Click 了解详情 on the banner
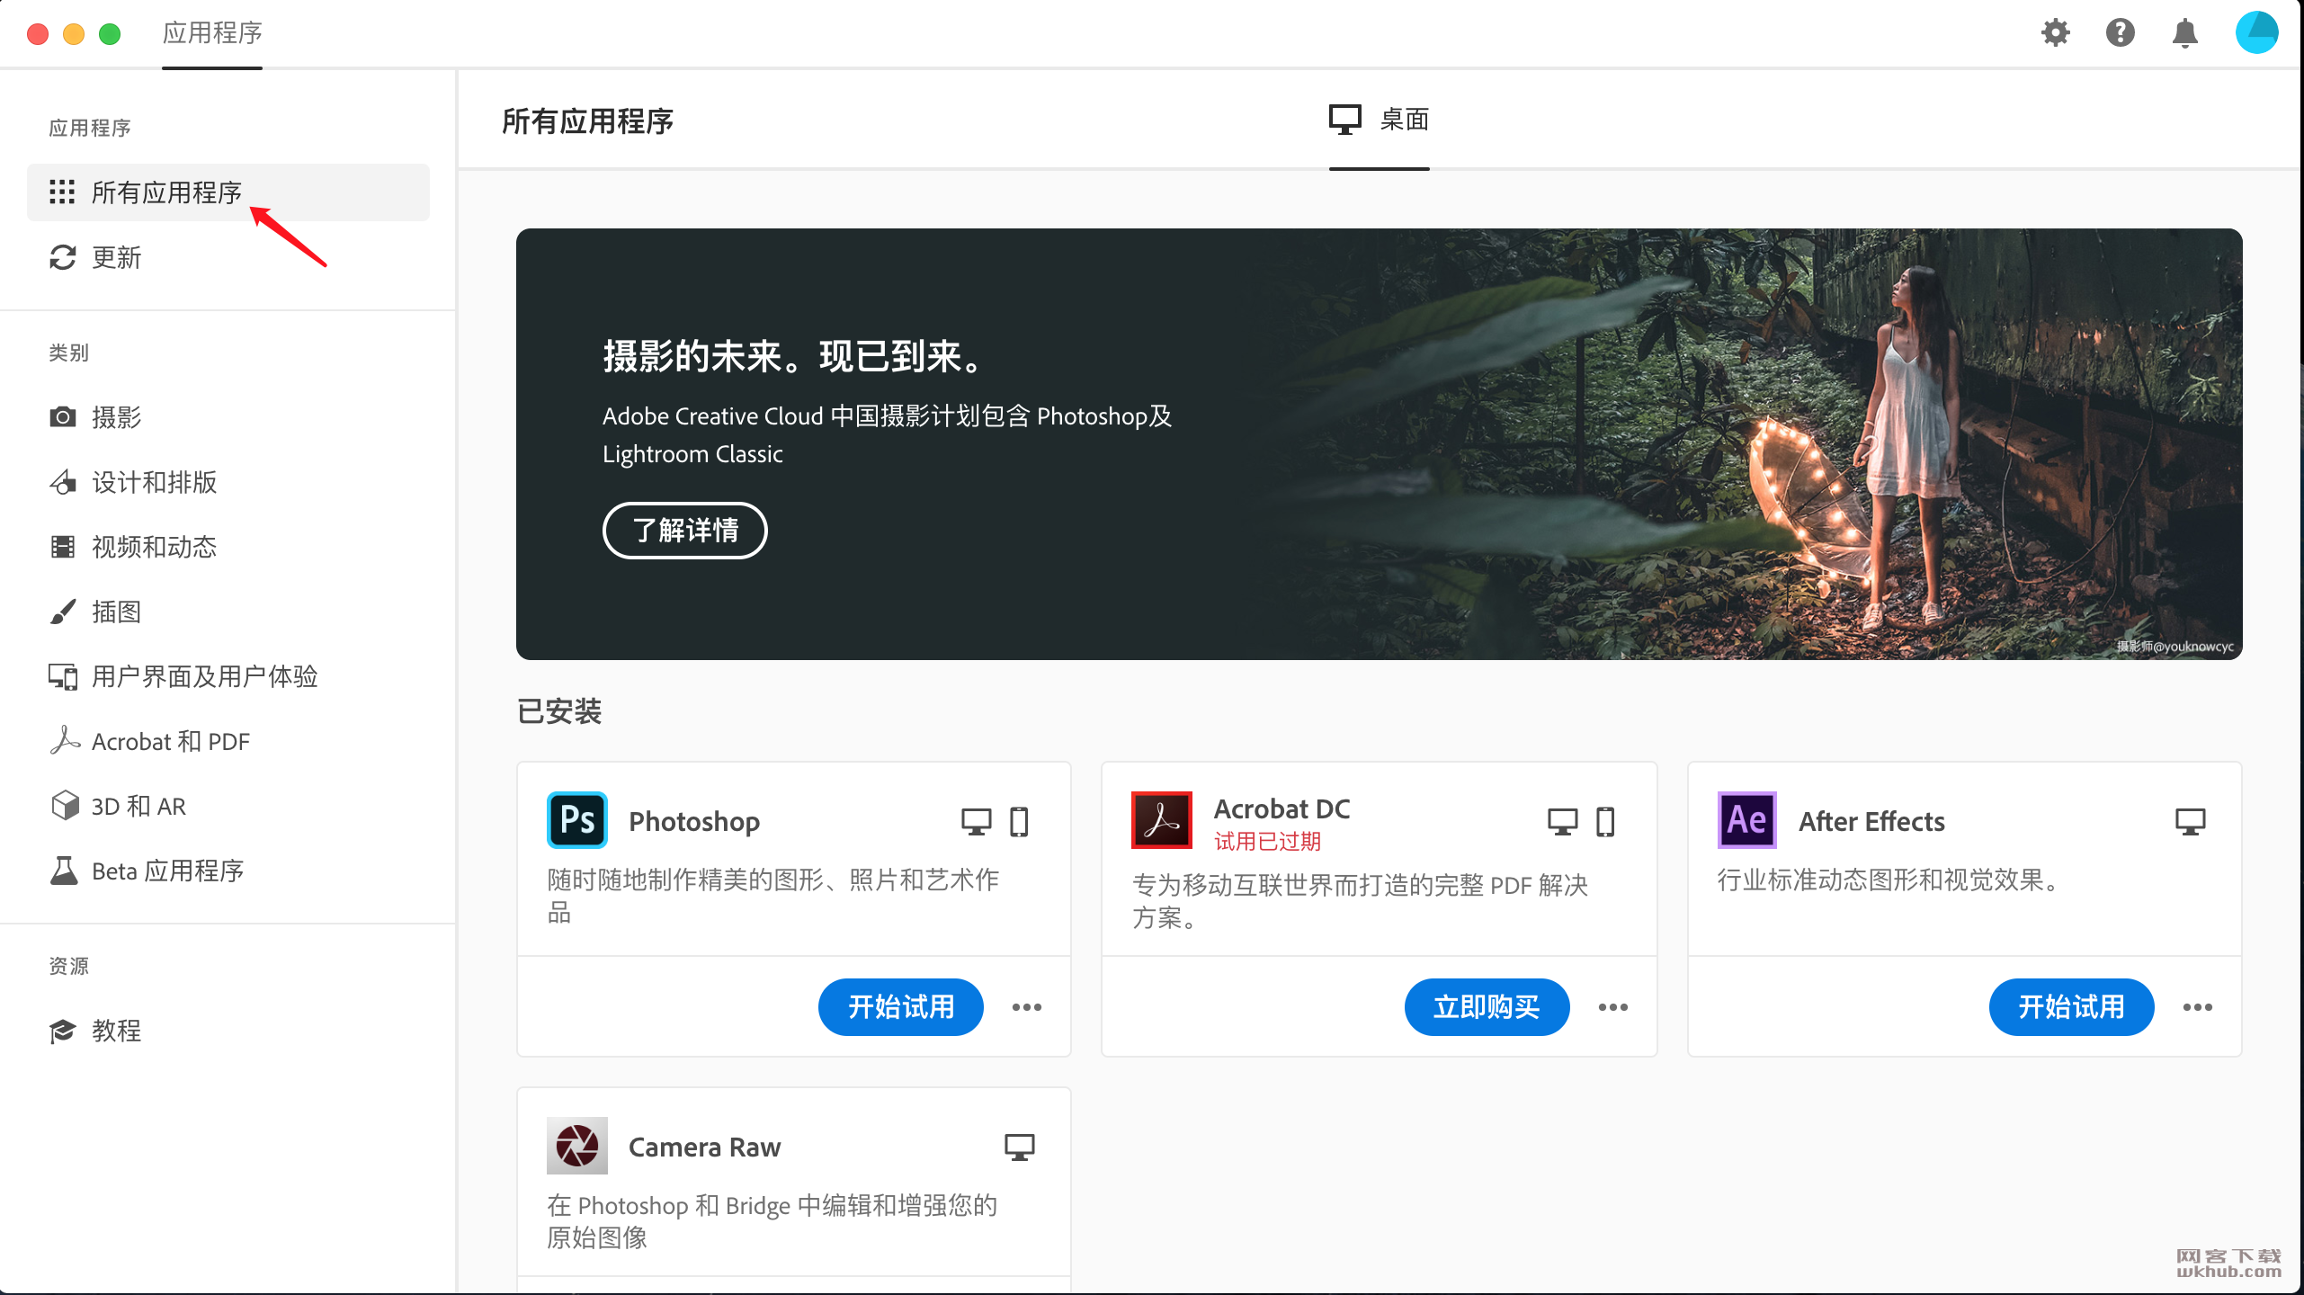The height and width of the screenshot is (1295, 2304). click(684, 530)
